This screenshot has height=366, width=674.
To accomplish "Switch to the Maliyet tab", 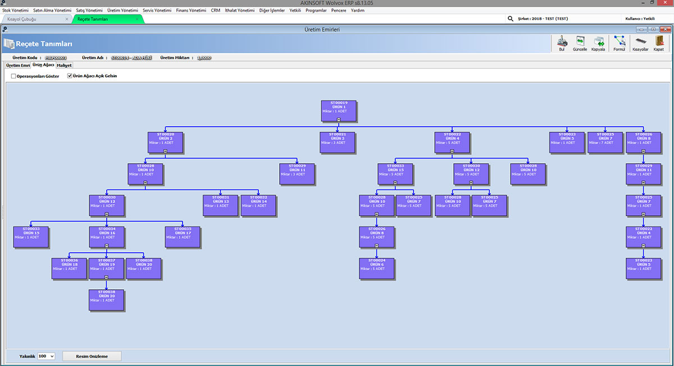I will click(64, 65).
